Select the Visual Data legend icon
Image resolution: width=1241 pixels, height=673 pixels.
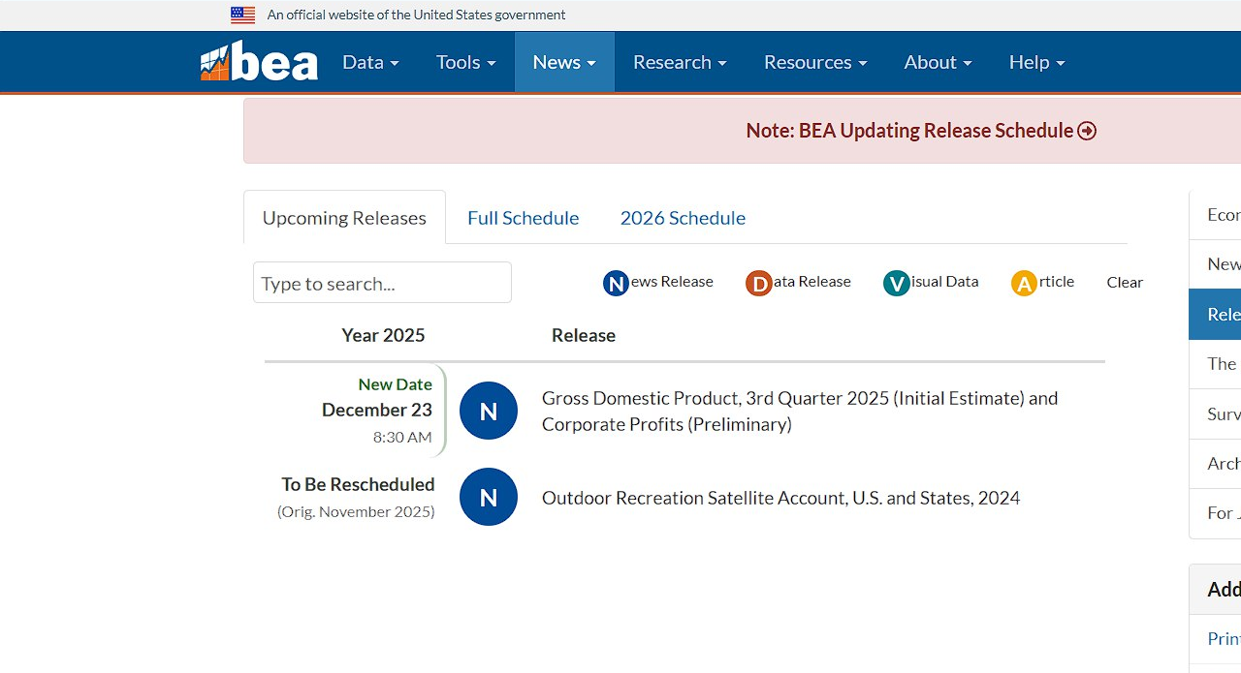click(897, 283)
